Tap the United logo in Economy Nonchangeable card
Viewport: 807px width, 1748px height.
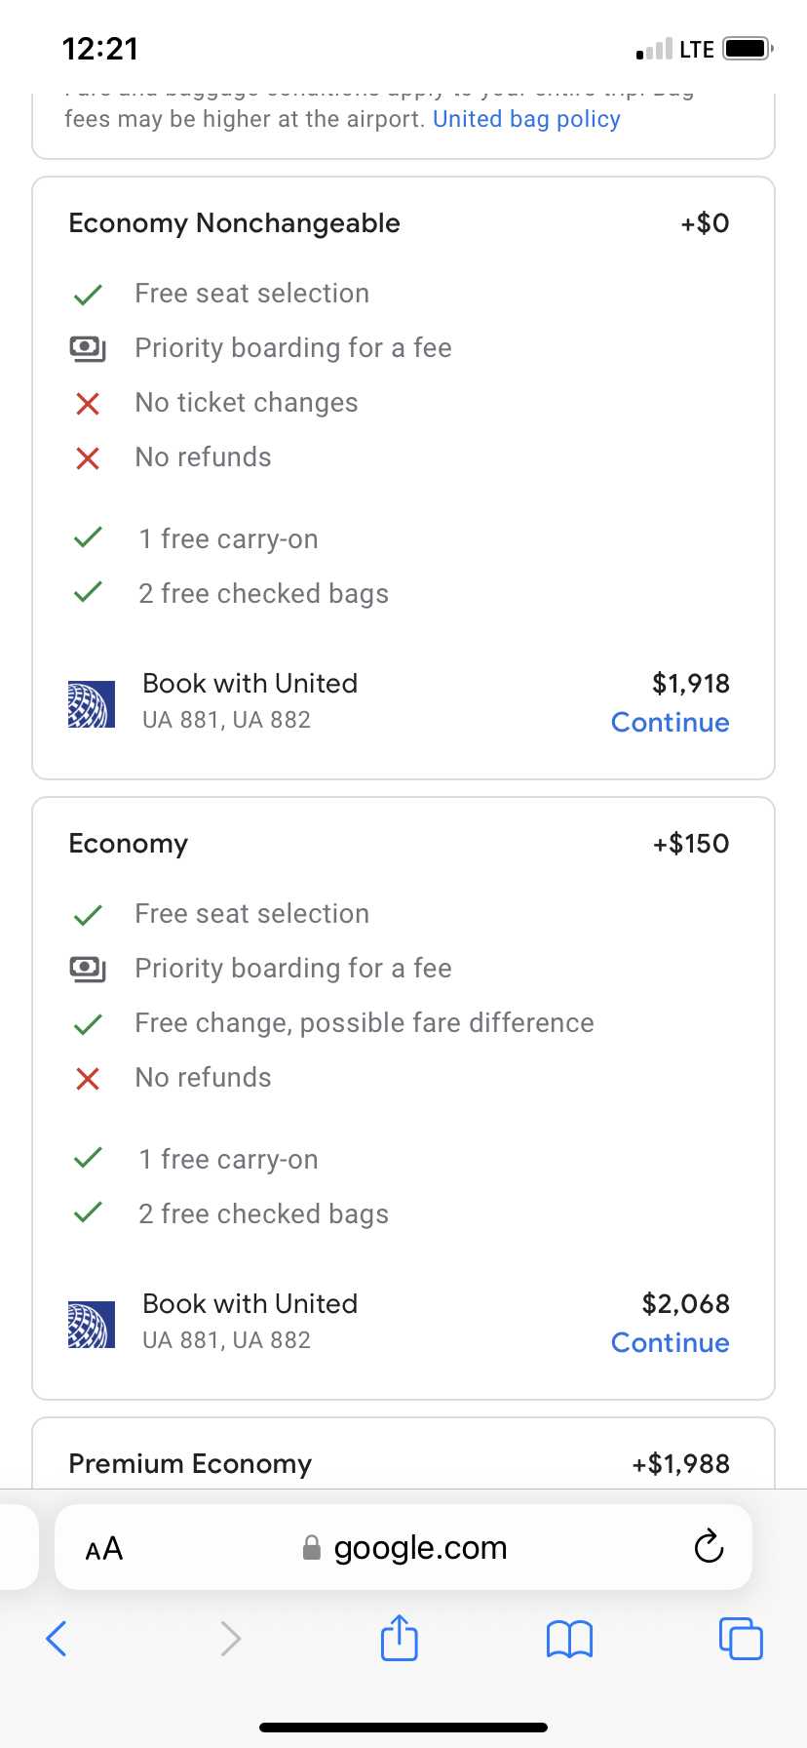pos(92,704)
